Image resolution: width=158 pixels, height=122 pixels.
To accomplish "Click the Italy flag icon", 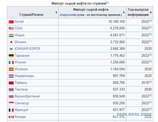I will click(11, 62).
